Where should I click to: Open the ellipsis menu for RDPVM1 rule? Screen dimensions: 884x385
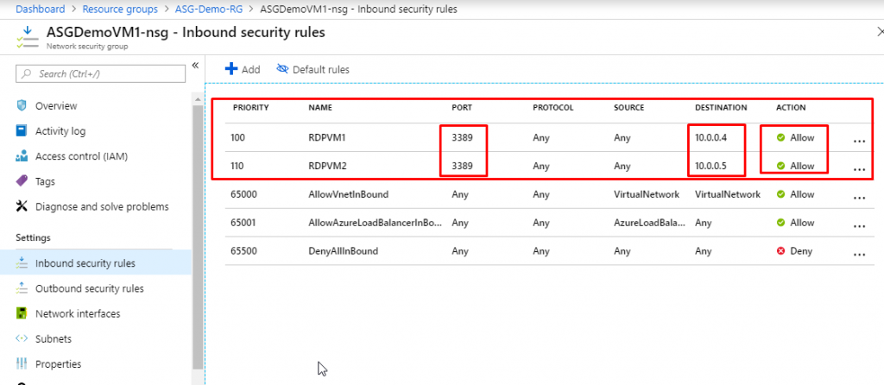pyautogui.click(x=858, y=140)
